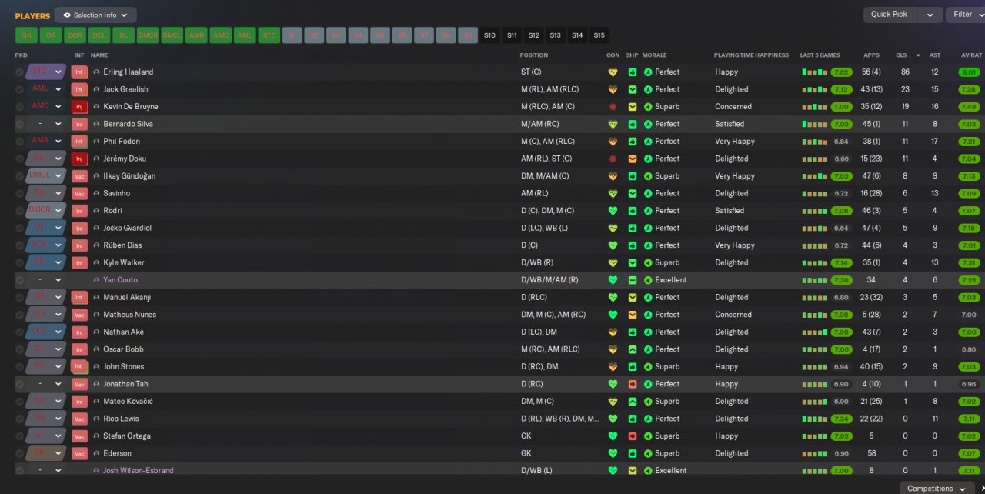Click the name Rico Lewis
This screenshot has width=985, height=494.
pos(122,419)
